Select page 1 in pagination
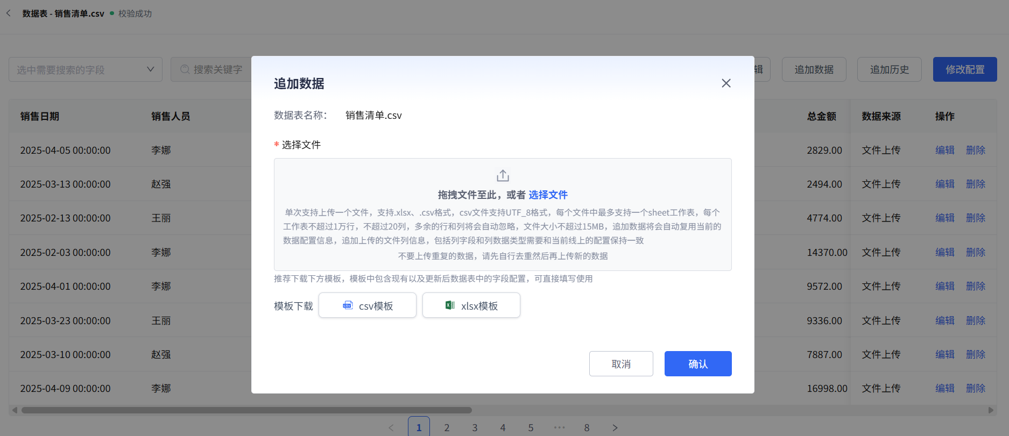 419,427
